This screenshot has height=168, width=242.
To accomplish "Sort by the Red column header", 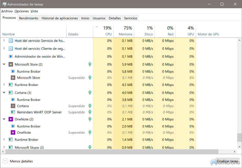I will pos(165,31).
